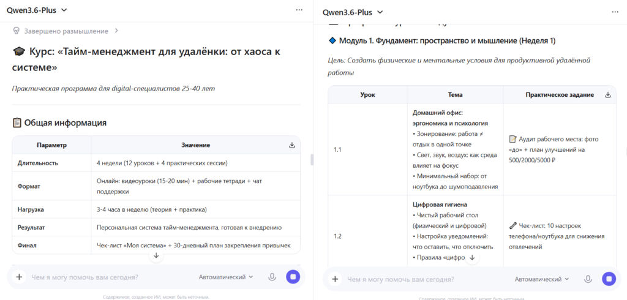Image resolution: width=627 pixels, height=300 pixels.
Task: Download the 'Общая информация' table
Action: coord(291,145)
